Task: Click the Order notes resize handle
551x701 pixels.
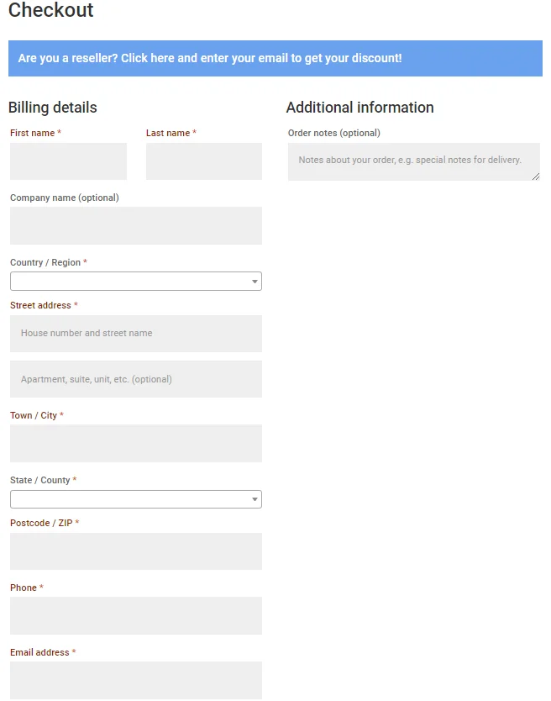Action: (x=536, y=177)
